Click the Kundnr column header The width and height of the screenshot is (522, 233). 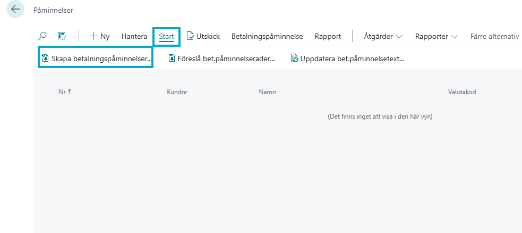click(177, 92)
